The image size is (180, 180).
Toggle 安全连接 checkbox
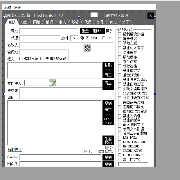pyautogui.click(x=120, y=61)
